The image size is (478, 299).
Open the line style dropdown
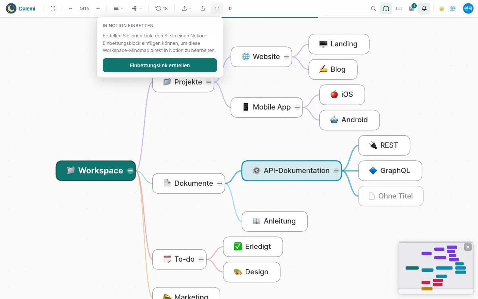118,8
